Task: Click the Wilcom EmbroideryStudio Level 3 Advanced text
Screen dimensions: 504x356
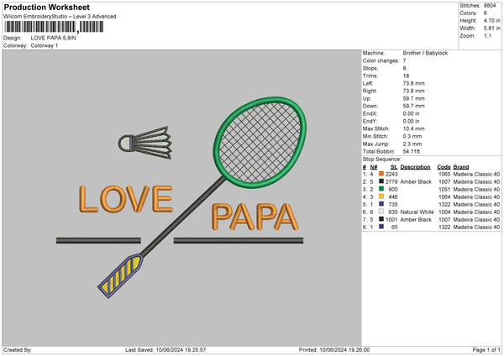Action: pos(60,17)
